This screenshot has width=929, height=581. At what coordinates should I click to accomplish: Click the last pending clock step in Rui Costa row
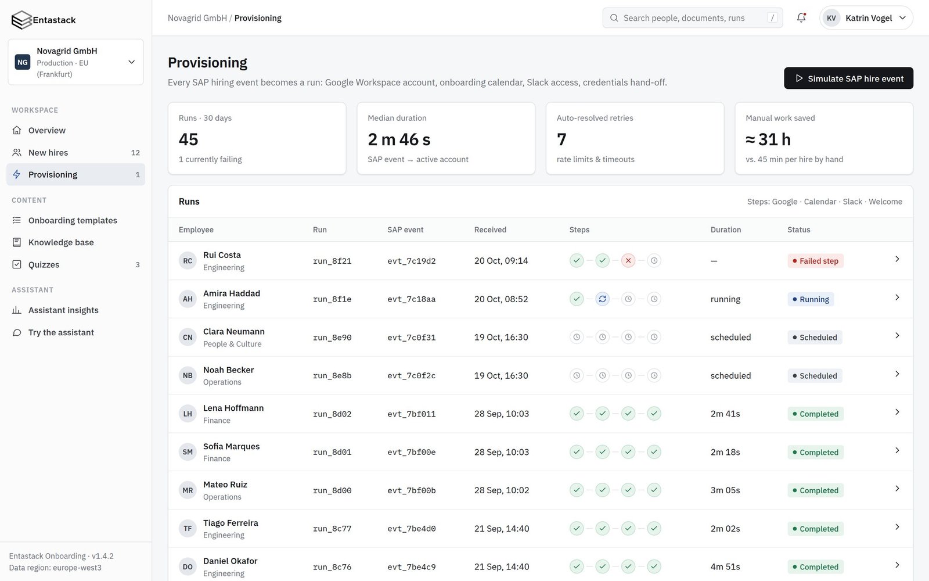654,261
